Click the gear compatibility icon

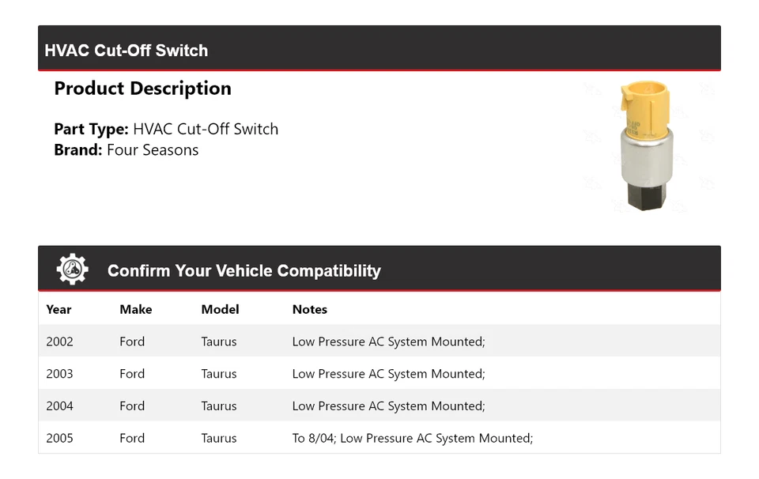72,270
